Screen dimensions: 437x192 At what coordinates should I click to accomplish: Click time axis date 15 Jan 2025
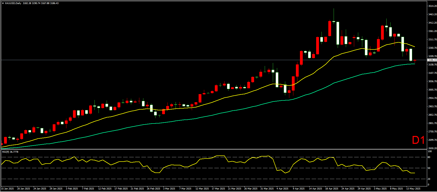tap(7, 189)
